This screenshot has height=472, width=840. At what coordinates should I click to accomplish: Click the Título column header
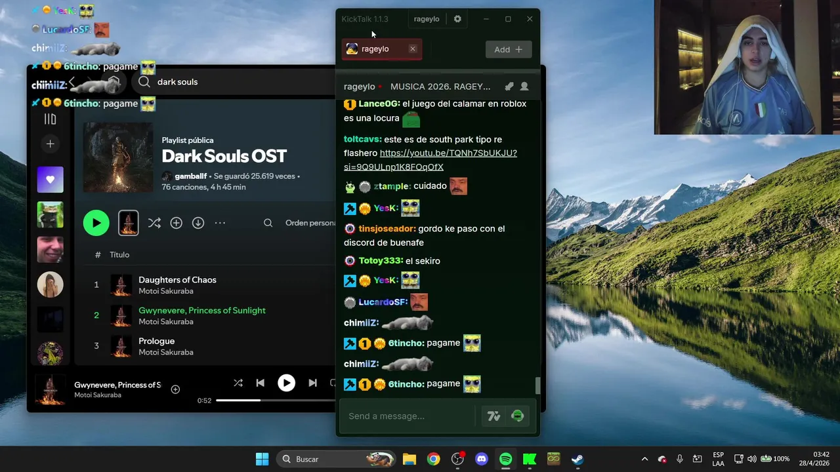119,255
